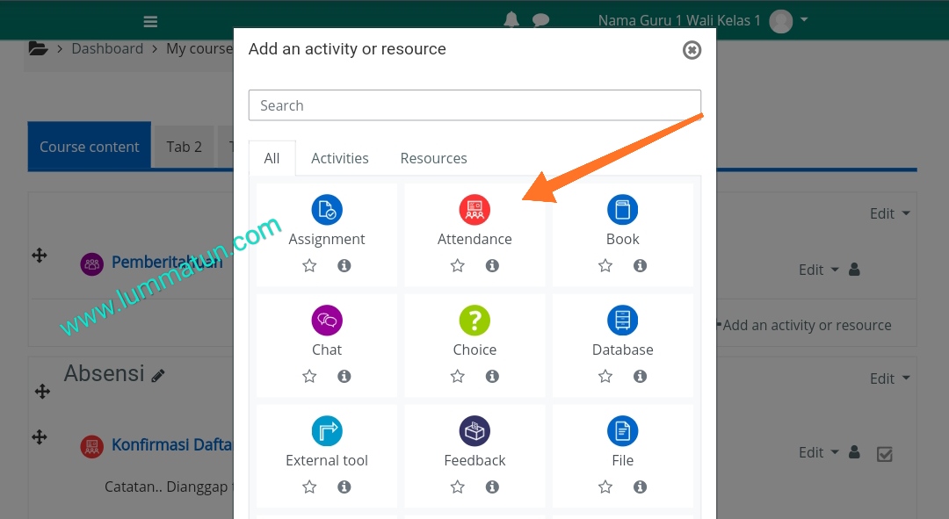
Task: Open the Absensi section Edit dropdown
Action: coord(889,378)
